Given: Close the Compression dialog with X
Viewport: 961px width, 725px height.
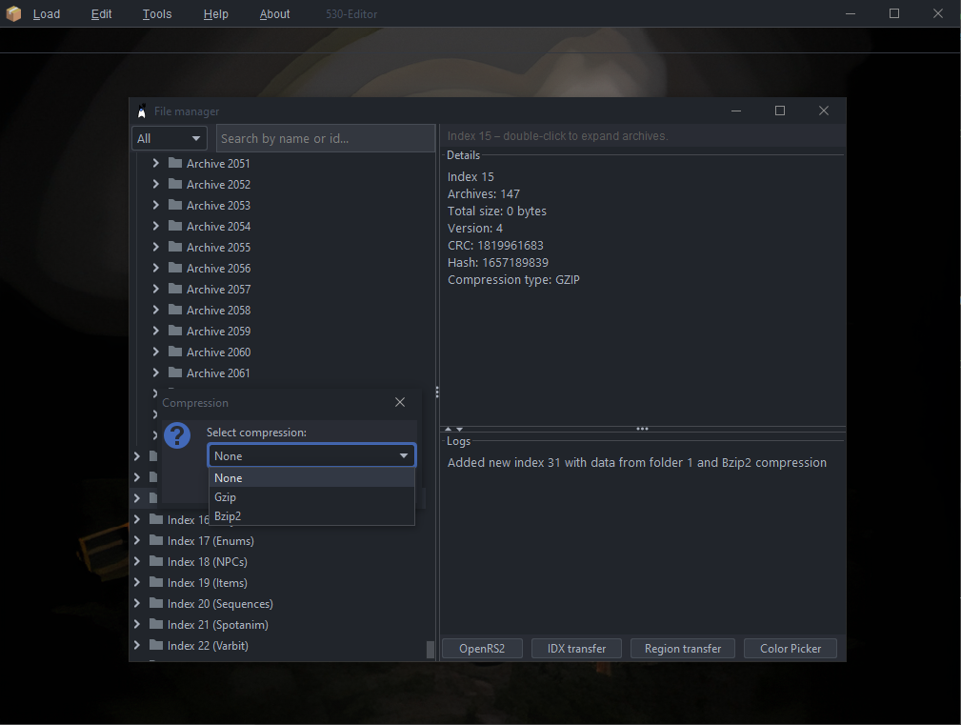Looking at the screenshot, I should [400, 403].
